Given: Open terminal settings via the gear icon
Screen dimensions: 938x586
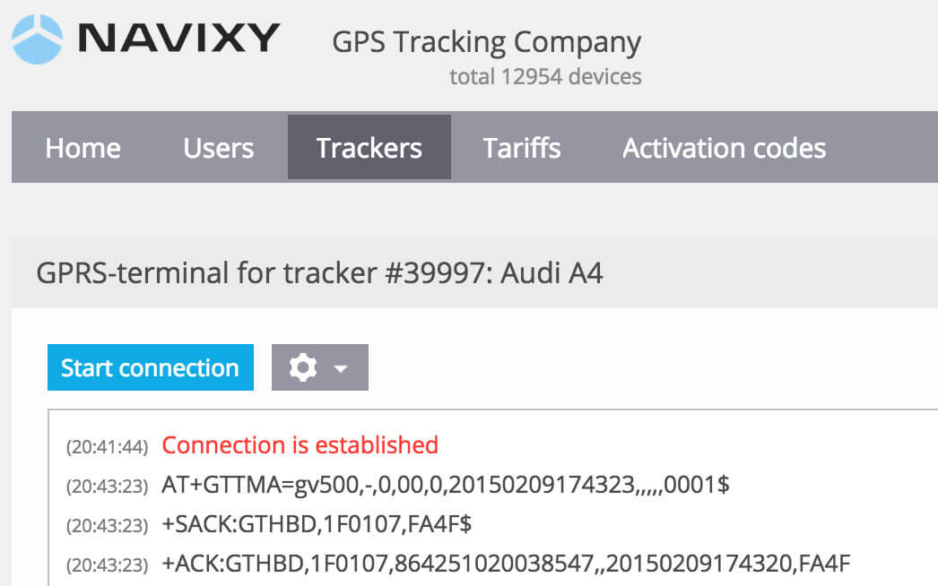Looking at the screenshot, I should point(303,367).
